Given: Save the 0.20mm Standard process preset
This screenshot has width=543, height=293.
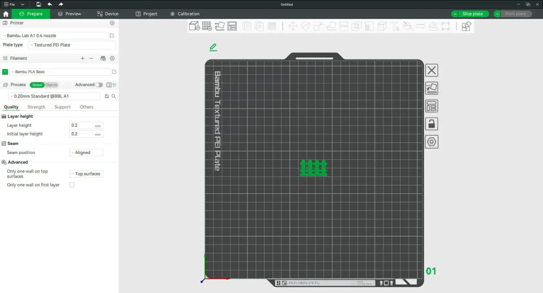Looking at the screenshot, I should pyautogui.click(x=107, y=96).
